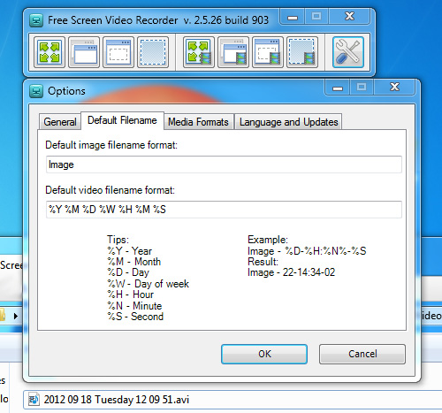442x413 pixels.
Task: Click the '%H - Hour' tip text
Action: pos(130,294)
